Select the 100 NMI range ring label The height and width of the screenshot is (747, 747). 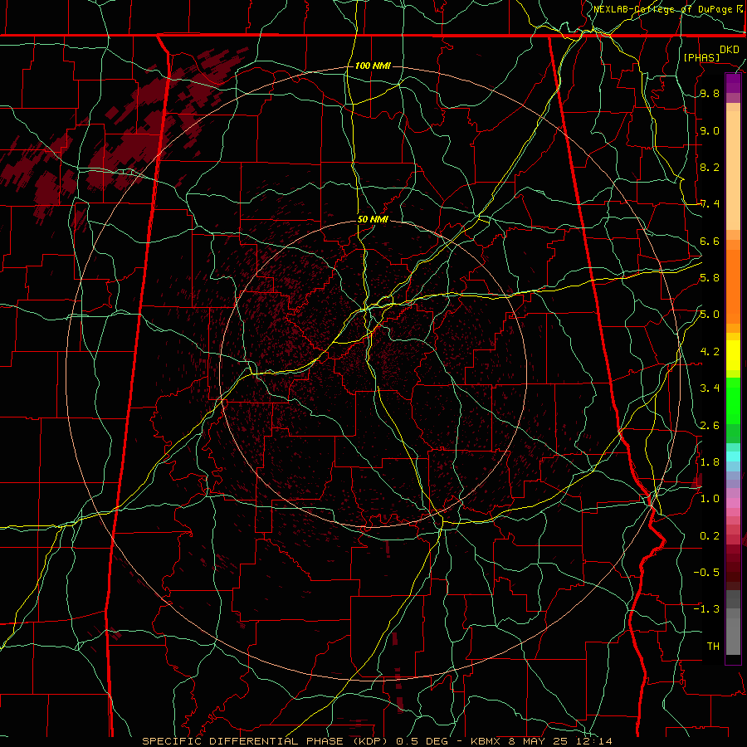point(373,66)
